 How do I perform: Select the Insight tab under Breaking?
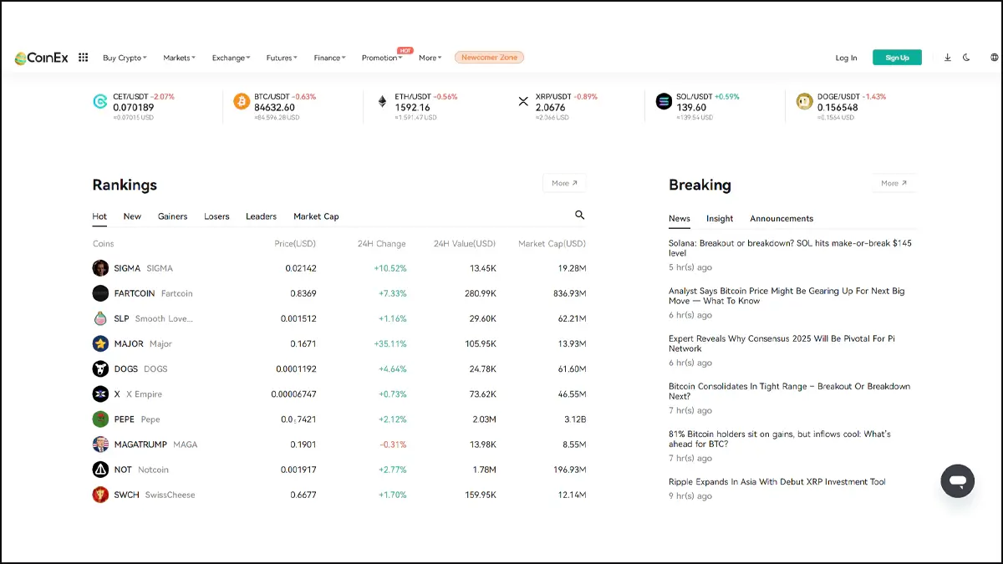[720, 218]
